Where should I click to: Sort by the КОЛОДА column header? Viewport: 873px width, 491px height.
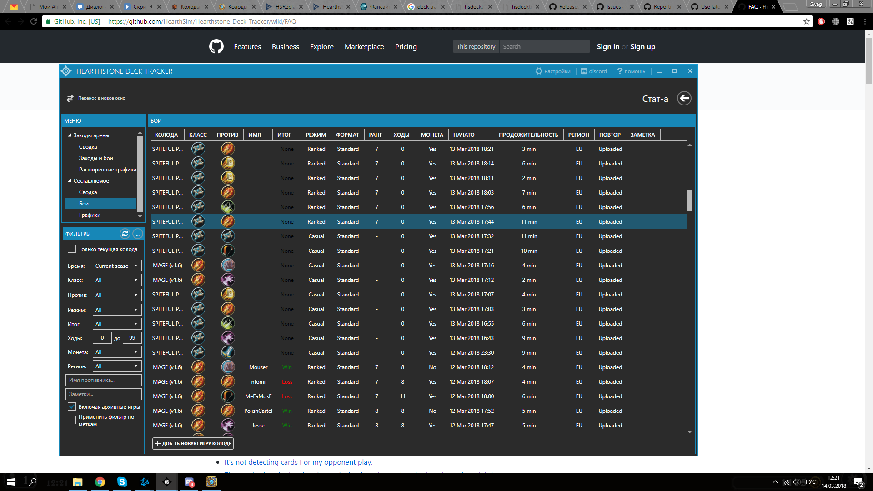pos(166,135)
